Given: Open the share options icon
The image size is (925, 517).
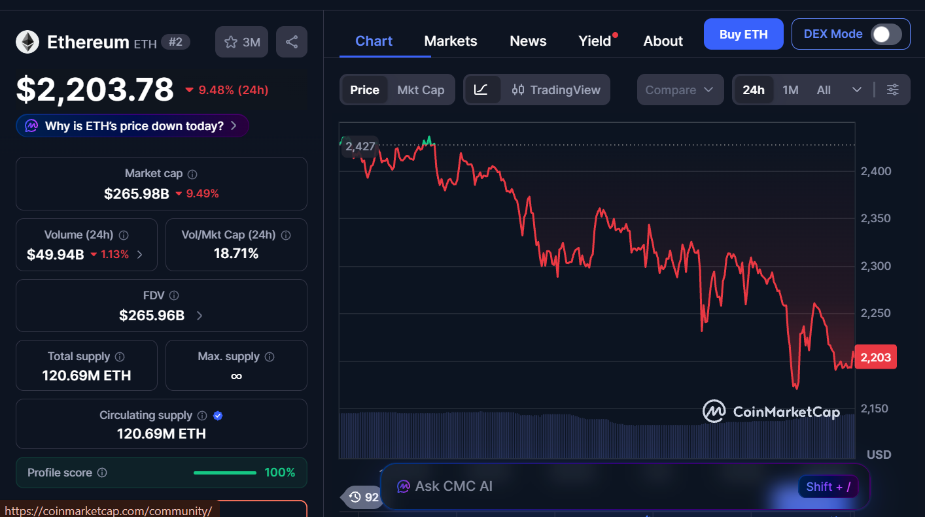Looking at the screenshot, I should coord(291,41).
